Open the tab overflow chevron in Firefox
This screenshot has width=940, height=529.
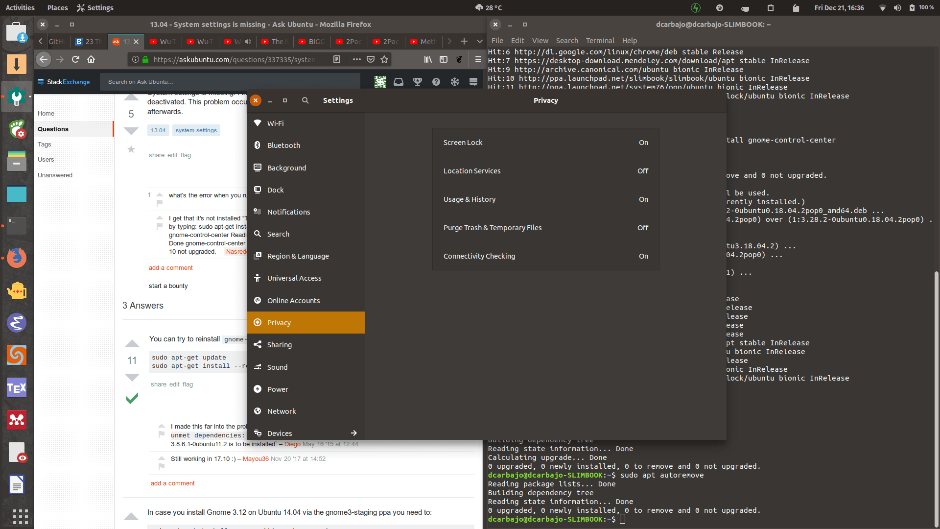pyautogui.click(x=479, y=42)
